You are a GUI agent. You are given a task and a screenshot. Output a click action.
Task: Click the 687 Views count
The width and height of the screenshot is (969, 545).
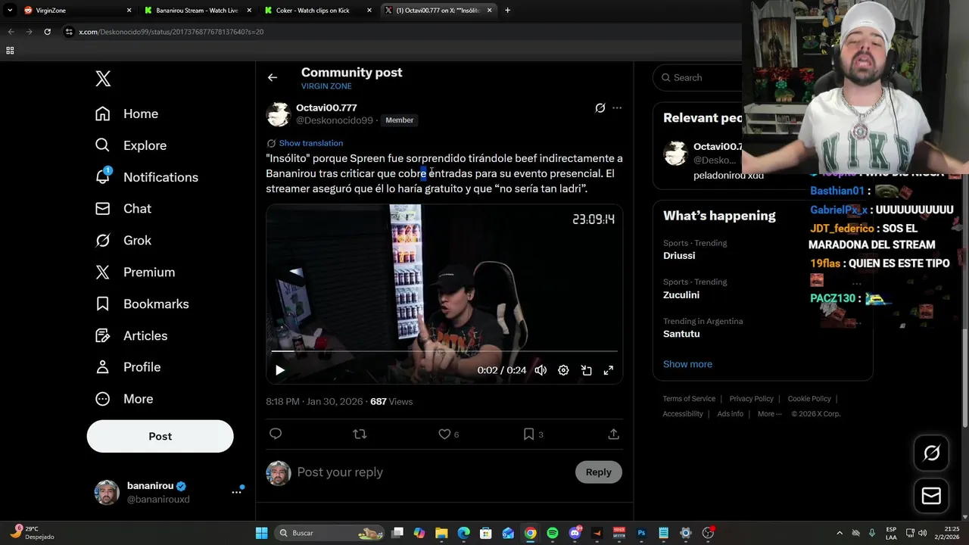391,402
